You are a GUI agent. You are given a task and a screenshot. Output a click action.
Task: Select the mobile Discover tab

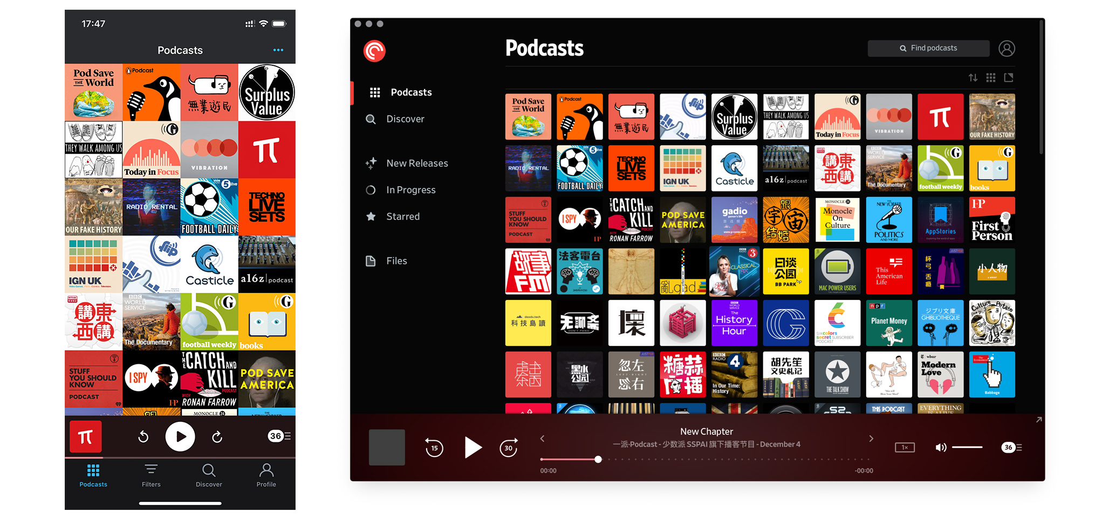pos(209,475)
